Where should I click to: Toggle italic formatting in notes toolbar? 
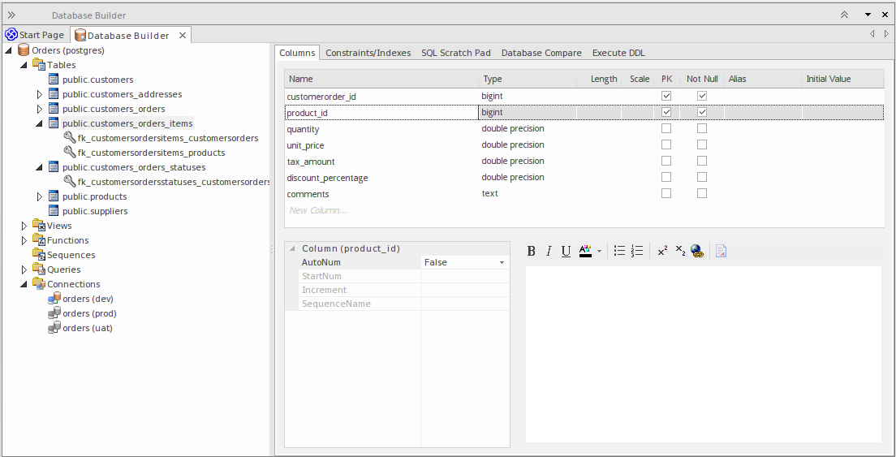pyautogui.click(x=549, y=252)
